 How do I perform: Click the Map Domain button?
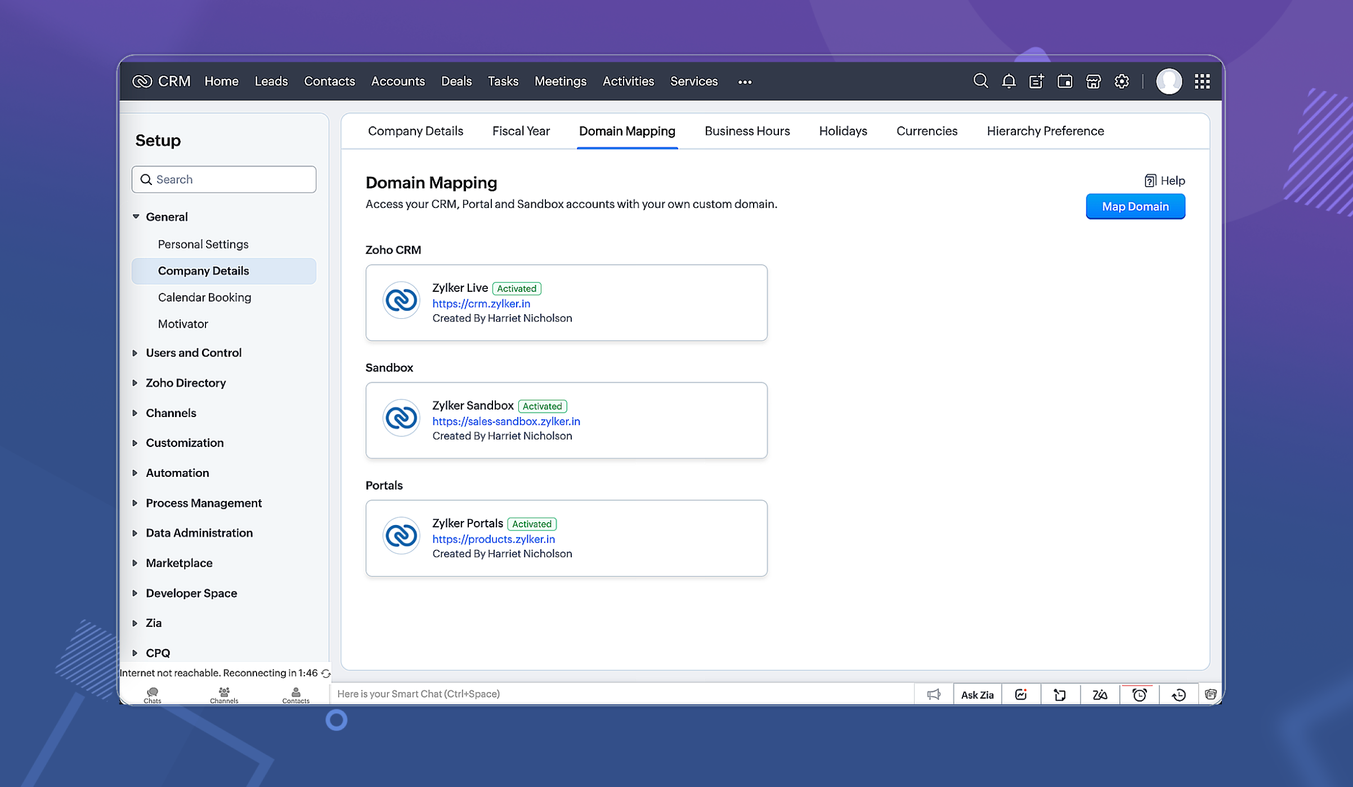point(1135,206)
